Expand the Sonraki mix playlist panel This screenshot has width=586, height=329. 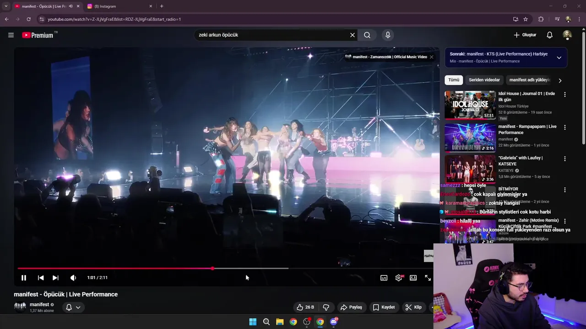click(x=559, y=58)
